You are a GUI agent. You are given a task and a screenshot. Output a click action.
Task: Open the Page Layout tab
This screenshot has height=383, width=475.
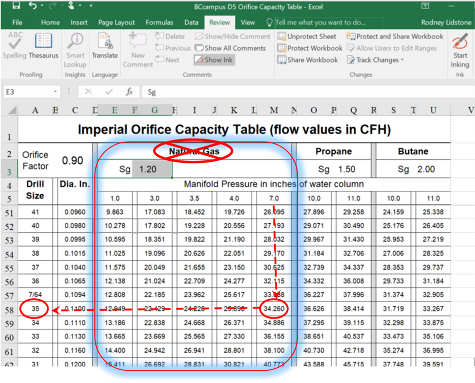(117, 22)
